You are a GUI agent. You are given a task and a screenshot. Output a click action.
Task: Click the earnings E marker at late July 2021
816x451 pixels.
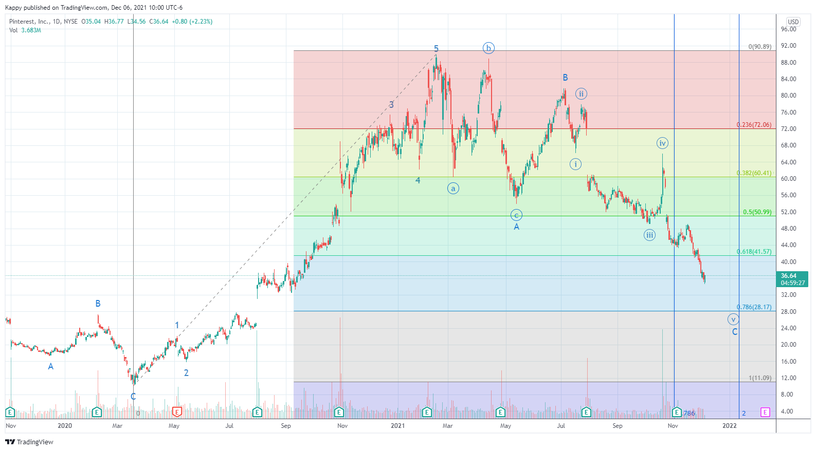(586, 412)
